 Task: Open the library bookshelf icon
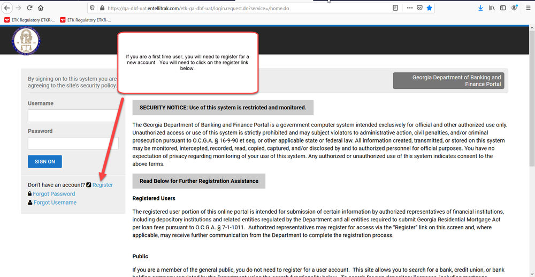(492, 9)
